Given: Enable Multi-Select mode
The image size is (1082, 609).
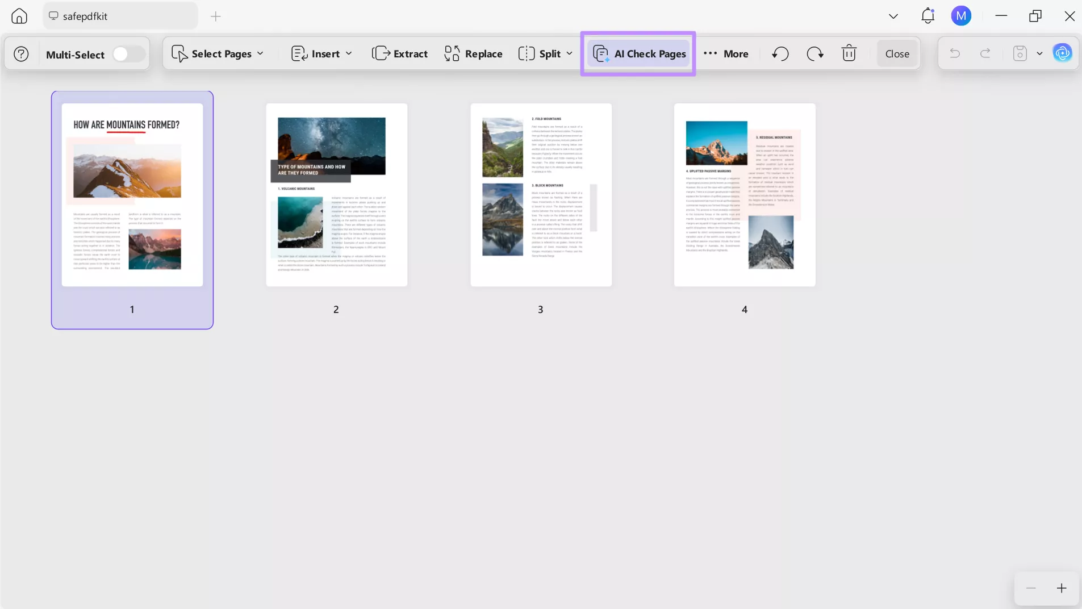Looking at the screenshot, I should 126,53.
